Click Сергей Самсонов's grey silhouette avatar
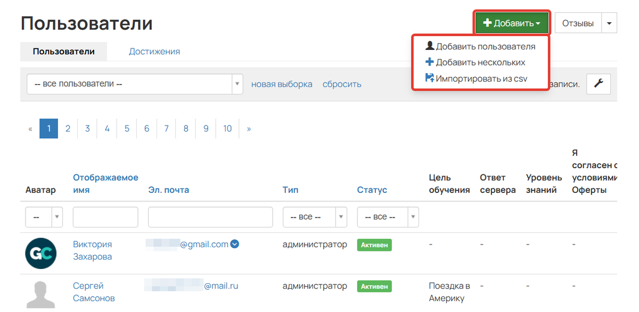639x312 pixels. pos(41,294)
